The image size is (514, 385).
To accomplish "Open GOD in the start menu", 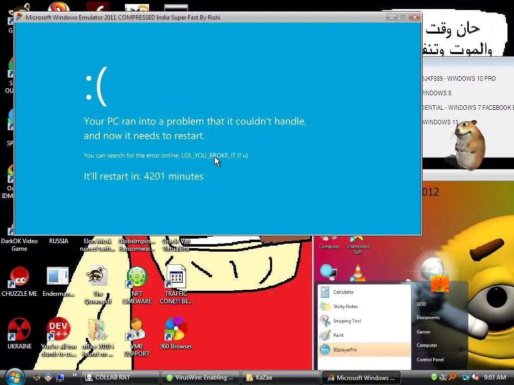I will 421,304.
